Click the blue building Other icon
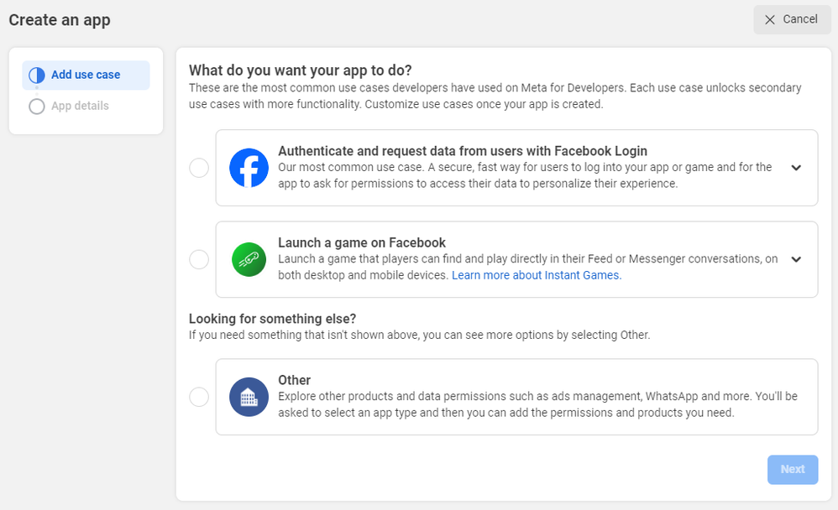Viewport: 838px width, 510px height. [x=249, y=397]
